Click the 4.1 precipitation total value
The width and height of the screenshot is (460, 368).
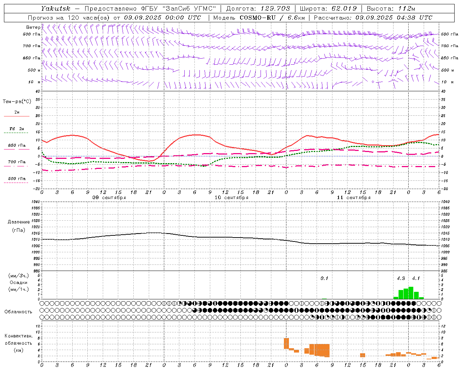(x=416, y=279)
